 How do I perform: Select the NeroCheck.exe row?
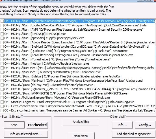coord(69,55)
